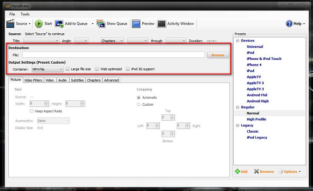
Task: Select the Custom cropping radio button
Action: point(139,104)
